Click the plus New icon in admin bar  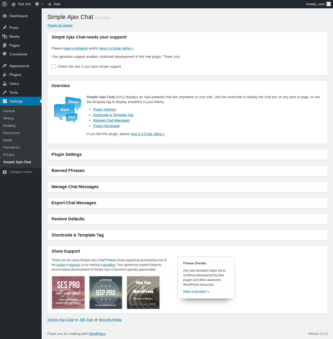click(x=50, y=4)
